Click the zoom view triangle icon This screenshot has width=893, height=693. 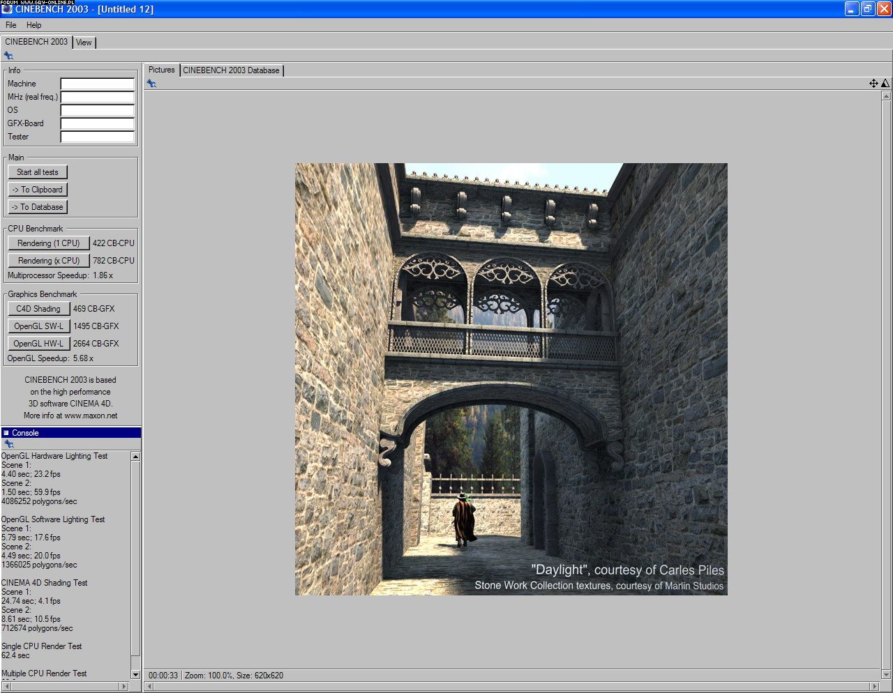[885, 83]
